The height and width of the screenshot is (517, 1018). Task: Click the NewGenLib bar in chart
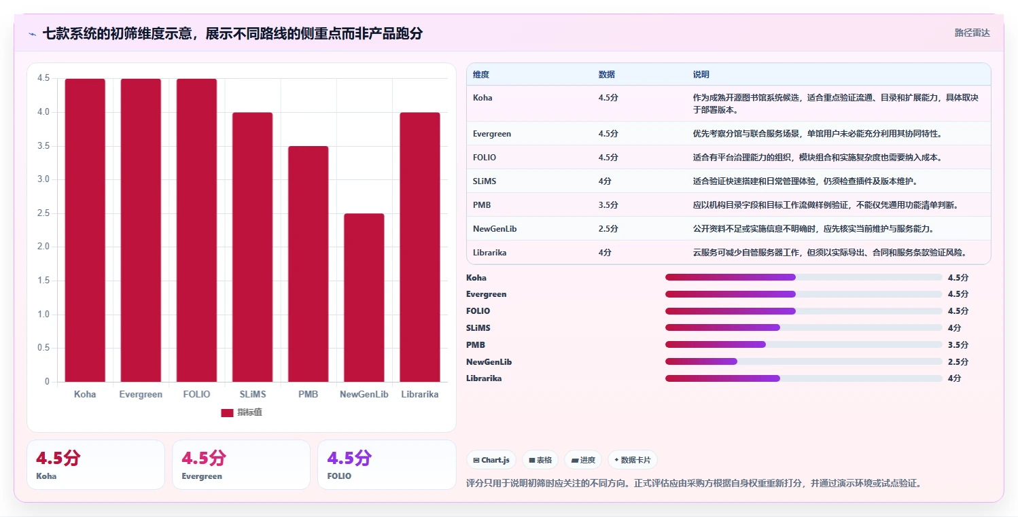click(x=364, y=298)
